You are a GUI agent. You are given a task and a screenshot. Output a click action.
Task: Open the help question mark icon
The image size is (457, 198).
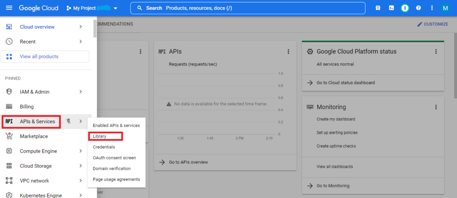[419, 8]
